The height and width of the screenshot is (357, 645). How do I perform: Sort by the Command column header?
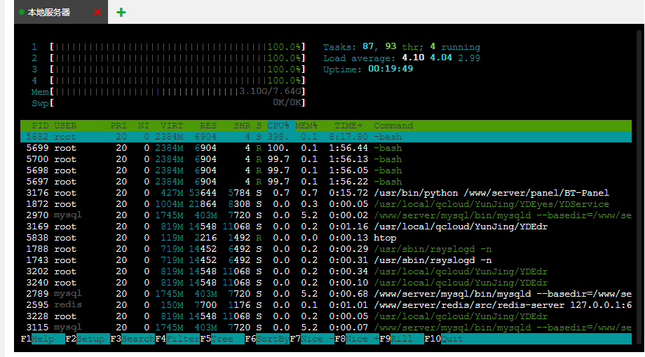[393, 126]
